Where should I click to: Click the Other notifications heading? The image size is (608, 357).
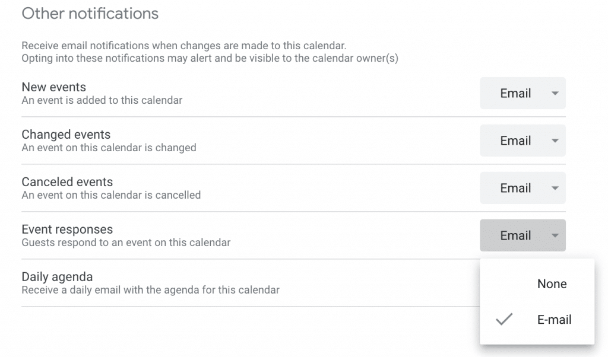click(x=90, y=13)
